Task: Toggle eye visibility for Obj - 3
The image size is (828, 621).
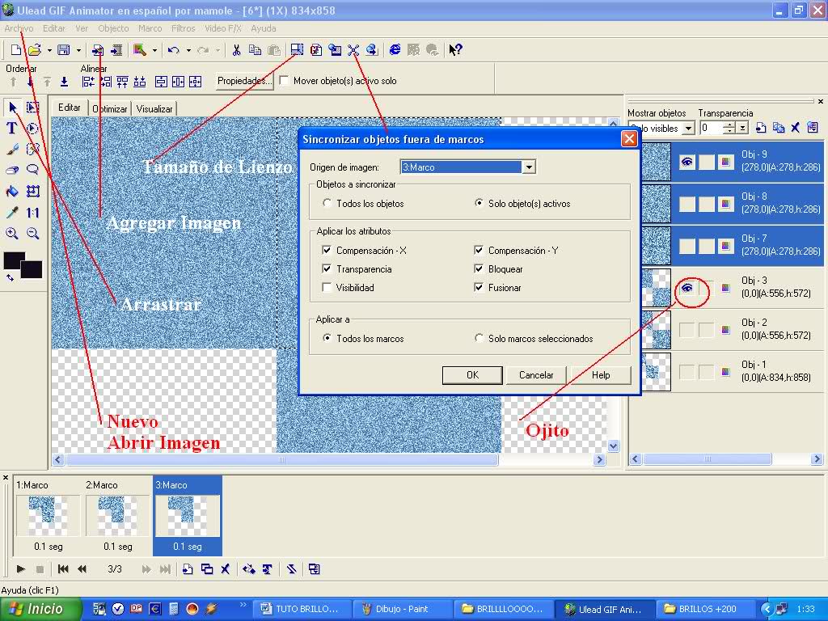Action: (x=686, y=289)
